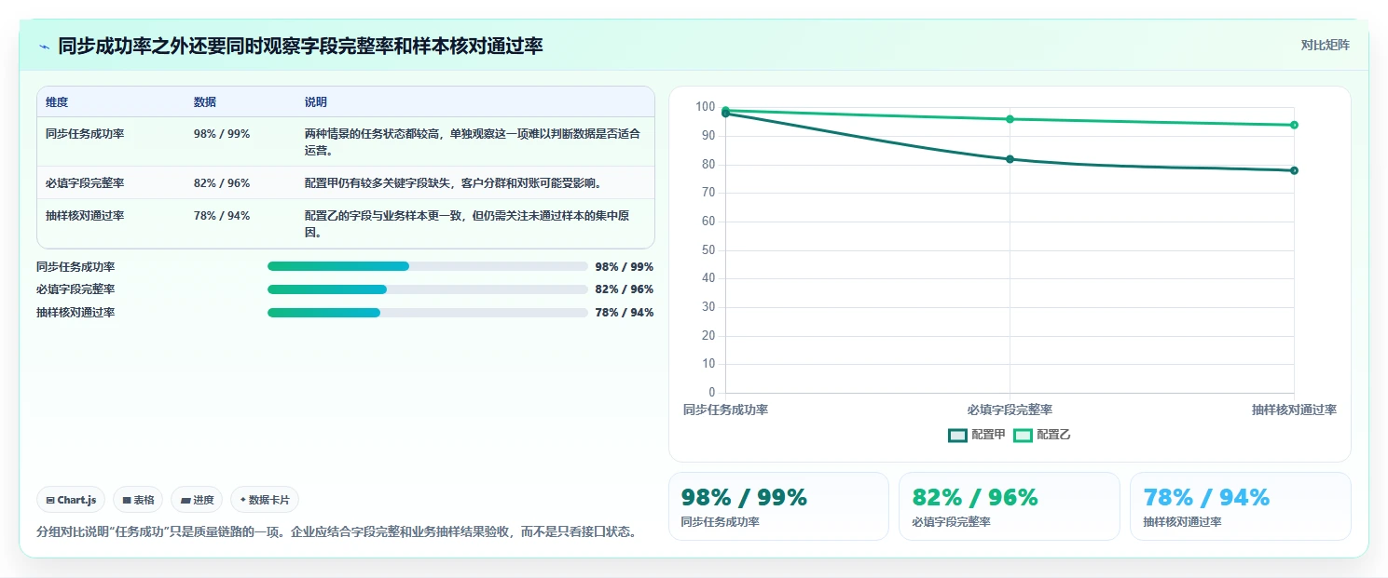Click the 数据卡片 tag chip
Screen dimensions: 1388x578
(x=265, y=500)
